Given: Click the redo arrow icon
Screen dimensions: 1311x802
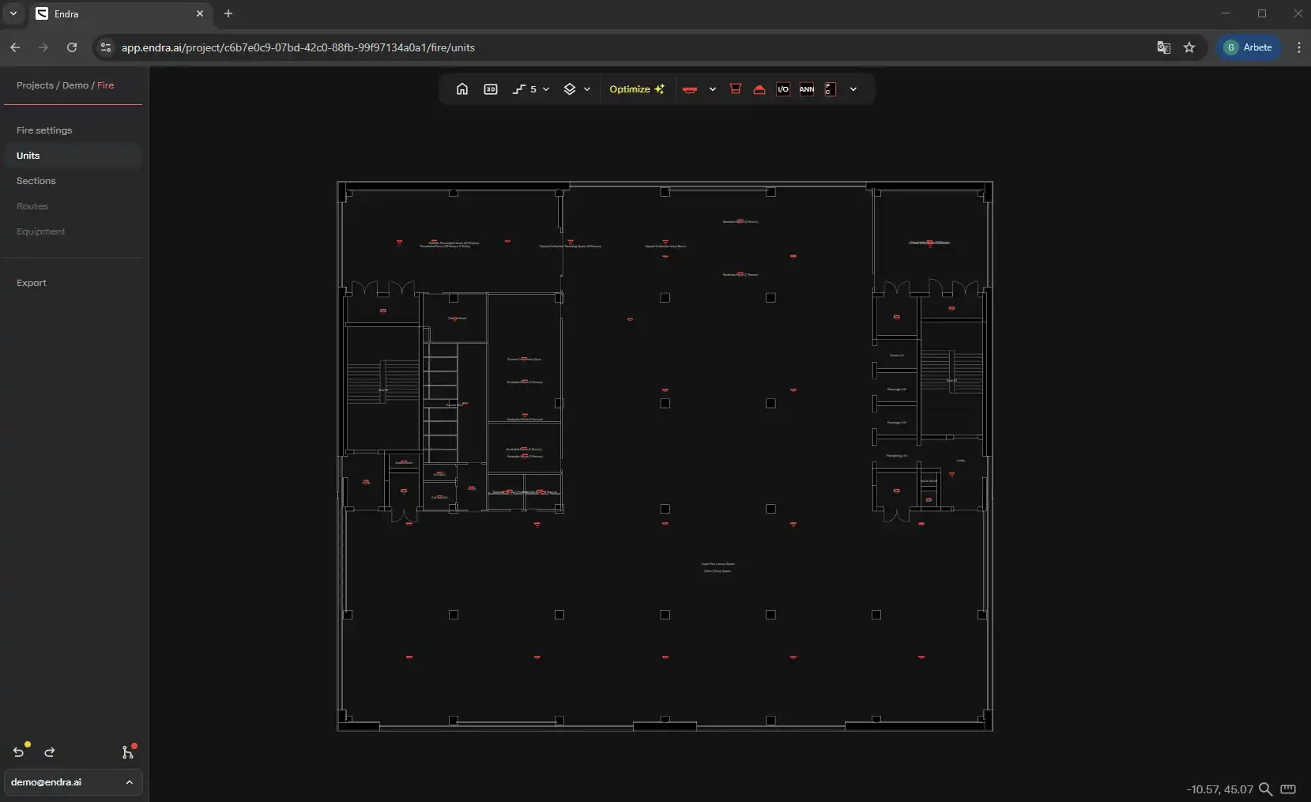Looking at the screenshot, I should (x=50, y=752).
